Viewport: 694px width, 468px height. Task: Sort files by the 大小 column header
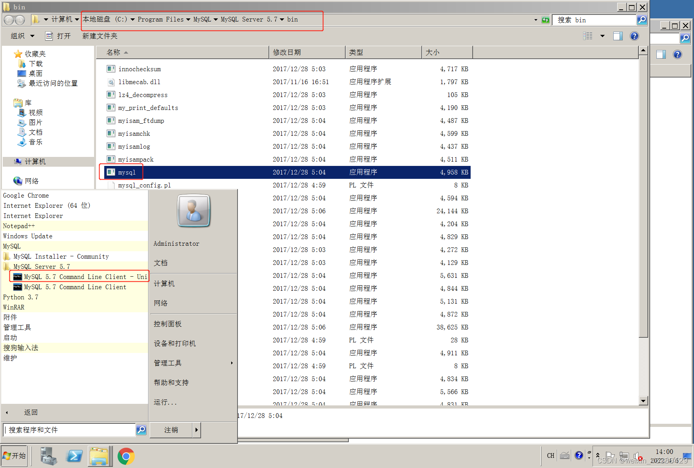tap(447, 52)
